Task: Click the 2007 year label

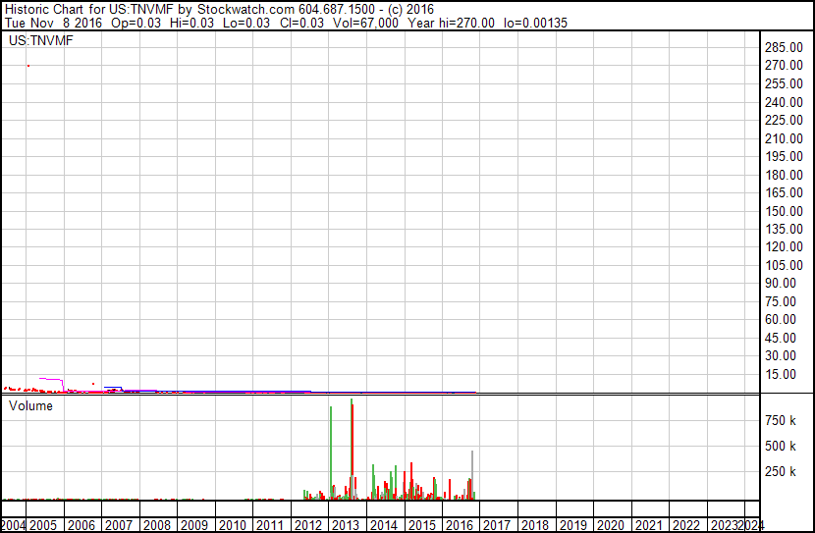Action: [x=119, y=525]
